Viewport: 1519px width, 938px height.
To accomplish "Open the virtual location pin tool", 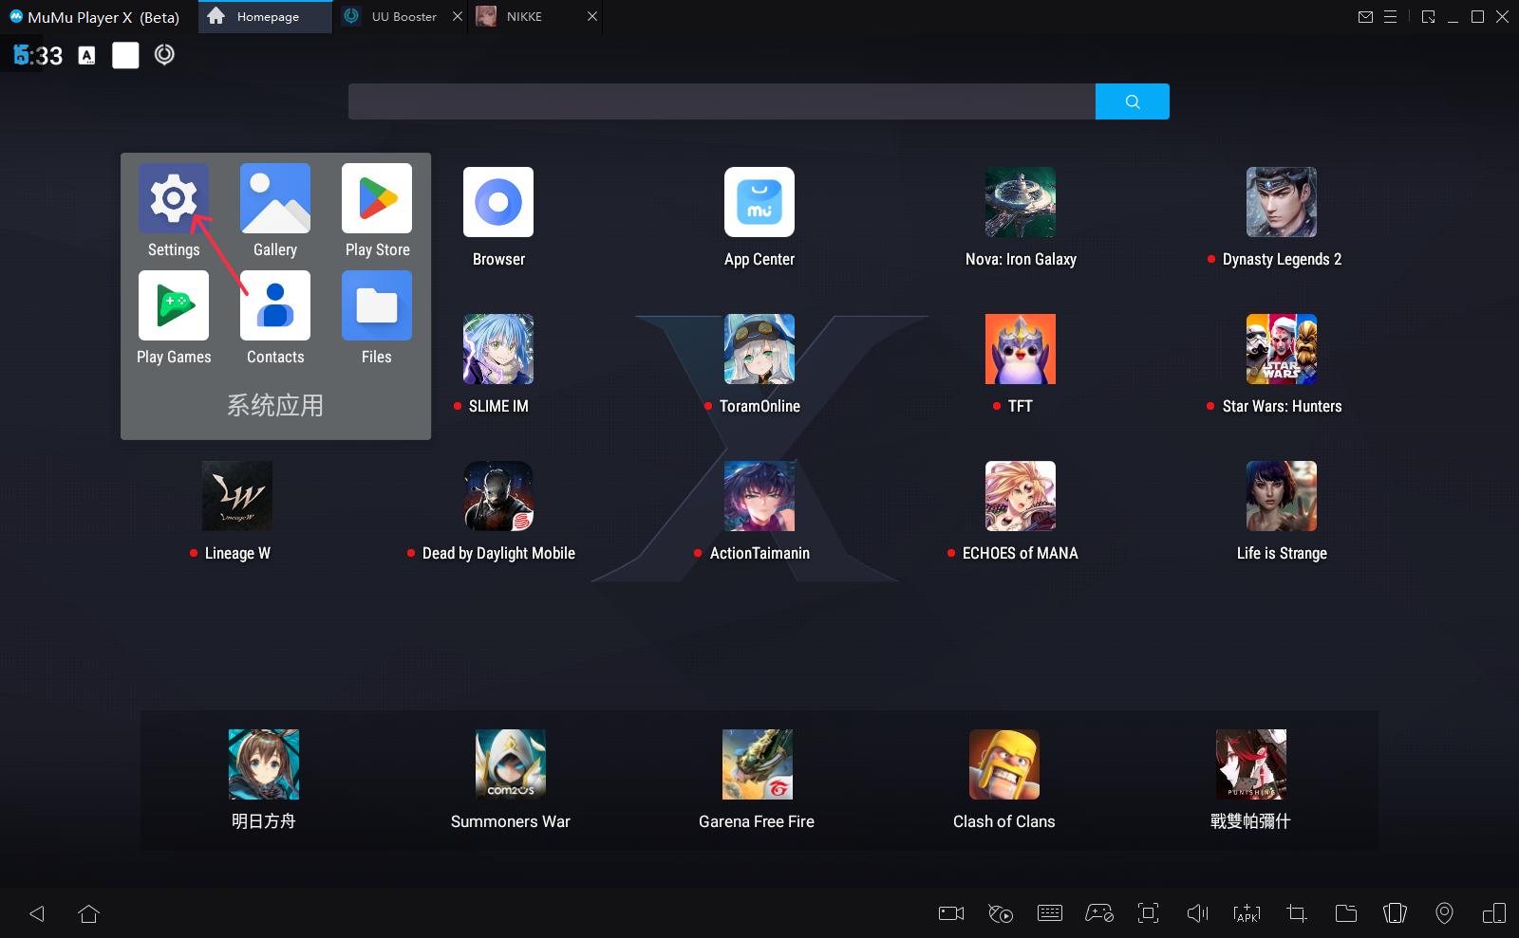I will 1444,913.
